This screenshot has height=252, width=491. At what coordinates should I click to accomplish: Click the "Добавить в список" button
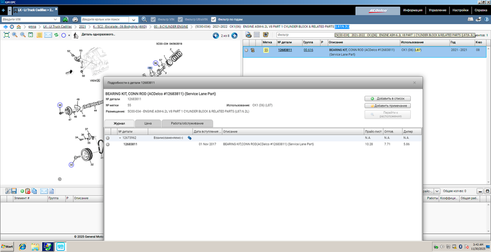coord(387,99)
